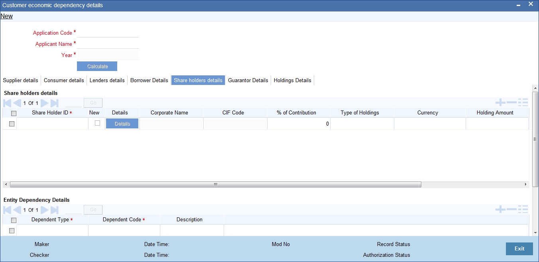
Task: Click the Calculate button
Action: [x=97, y=66]
